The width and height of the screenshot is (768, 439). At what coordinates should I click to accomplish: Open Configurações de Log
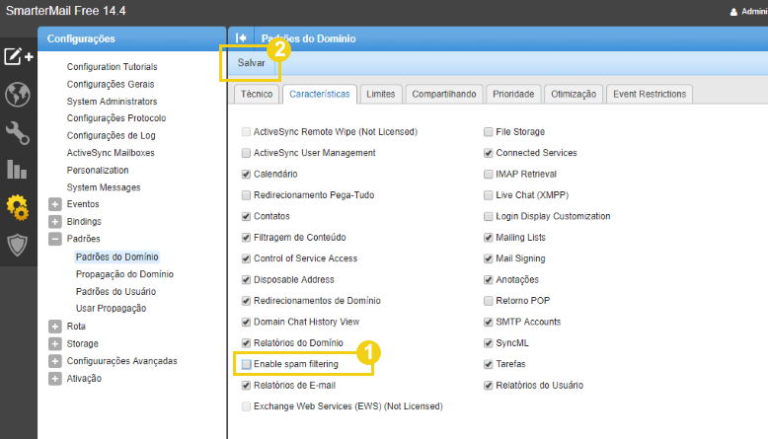[x=111, y=135]
